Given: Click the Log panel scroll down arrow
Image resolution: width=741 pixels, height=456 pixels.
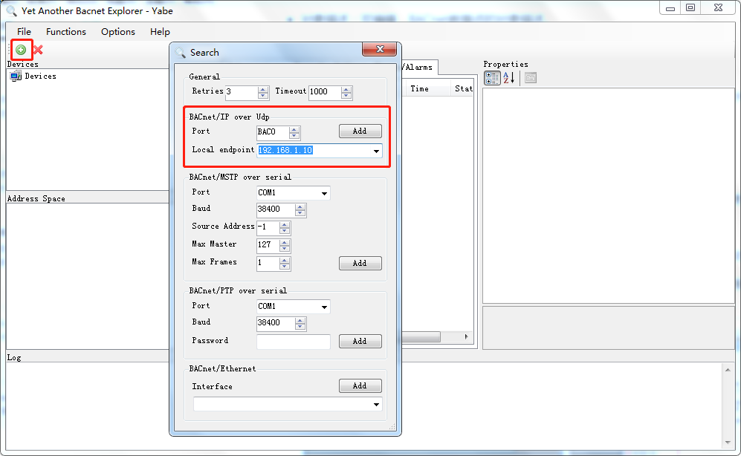Looking at the screenshot, I should click(728, 443).
